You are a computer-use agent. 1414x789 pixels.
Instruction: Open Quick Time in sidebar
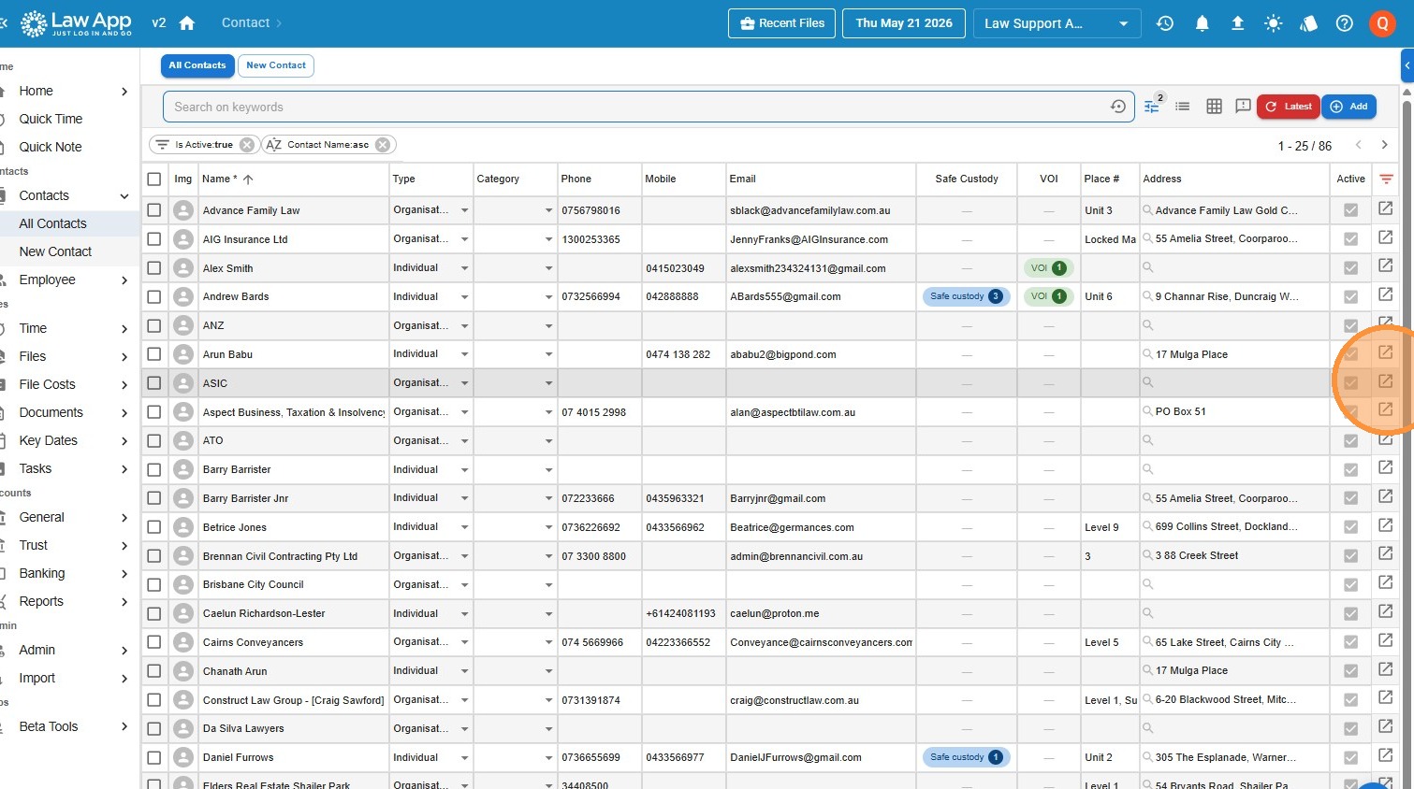pos(51,119)
